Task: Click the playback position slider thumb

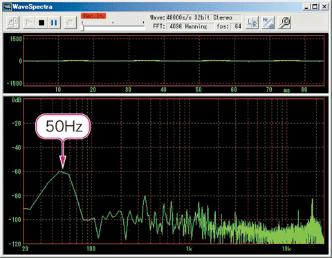Action: coord(82,27)
